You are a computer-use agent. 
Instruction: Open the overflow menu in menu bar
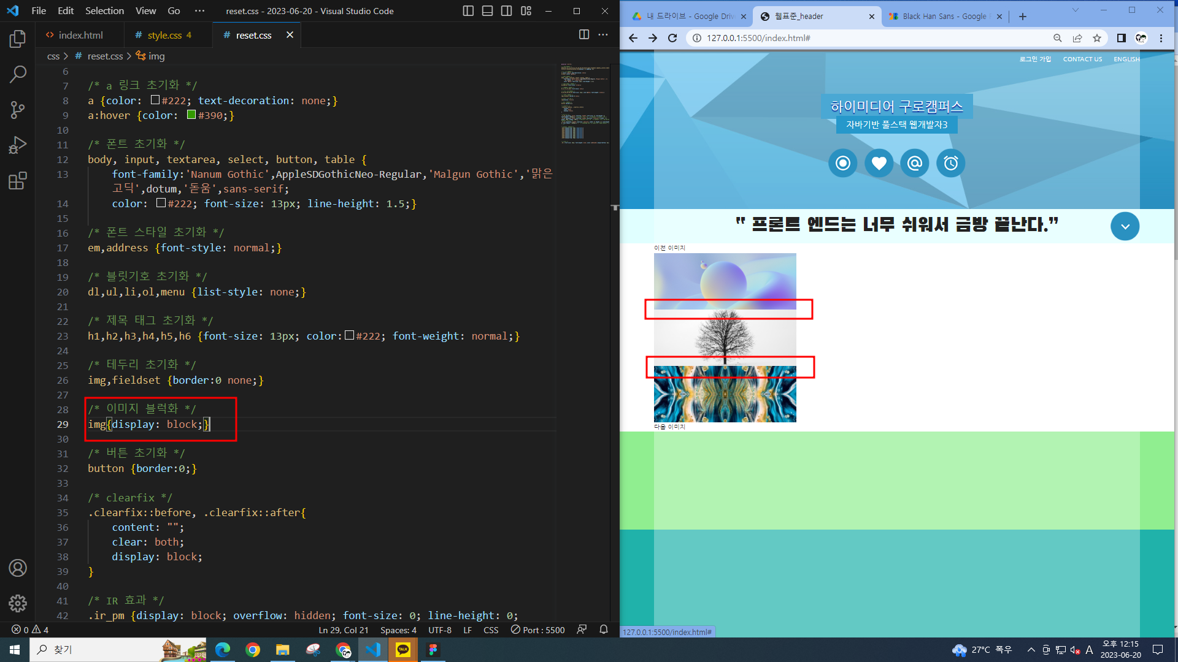[x=199, y=11]
